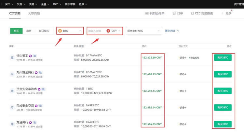244x132 pixels.
Task: Click 购买 BTC for 九州安全商行
Action: click(223, 74)
